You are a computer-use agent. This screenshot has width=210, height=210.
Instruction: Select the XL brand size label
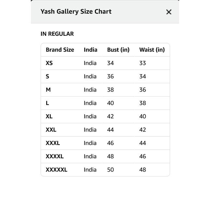point(49,116)
